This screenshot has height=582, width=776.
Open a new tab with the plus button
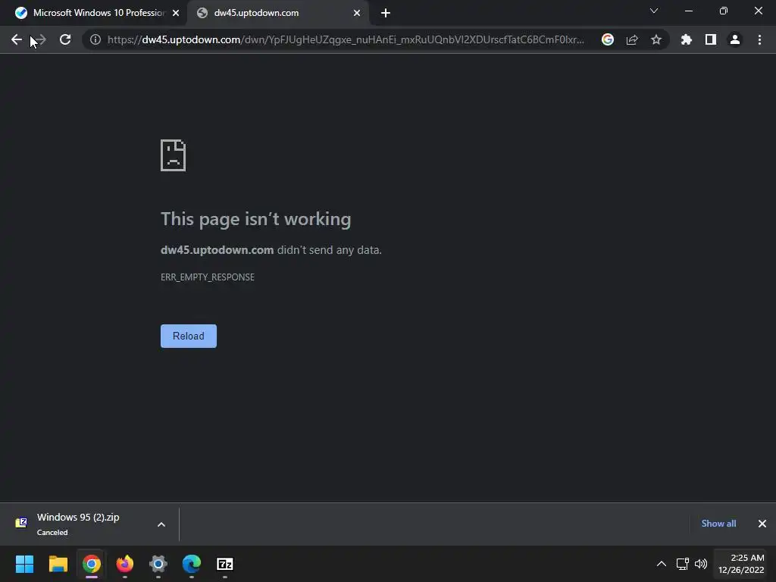pos(386,13)
